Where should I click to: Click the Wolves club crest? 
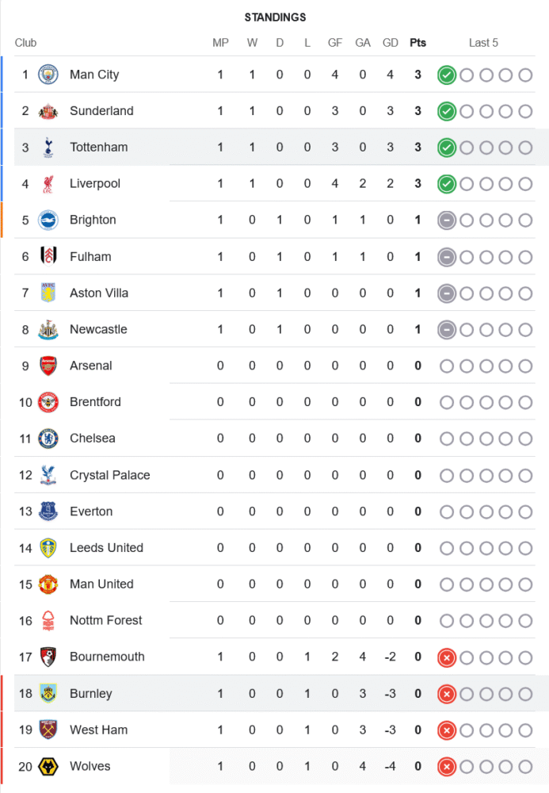coord(48,767)
